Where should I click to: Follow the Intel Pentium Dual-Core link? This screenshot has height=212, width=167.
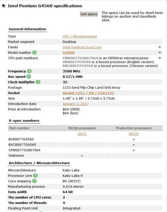(x=82, y=47)
